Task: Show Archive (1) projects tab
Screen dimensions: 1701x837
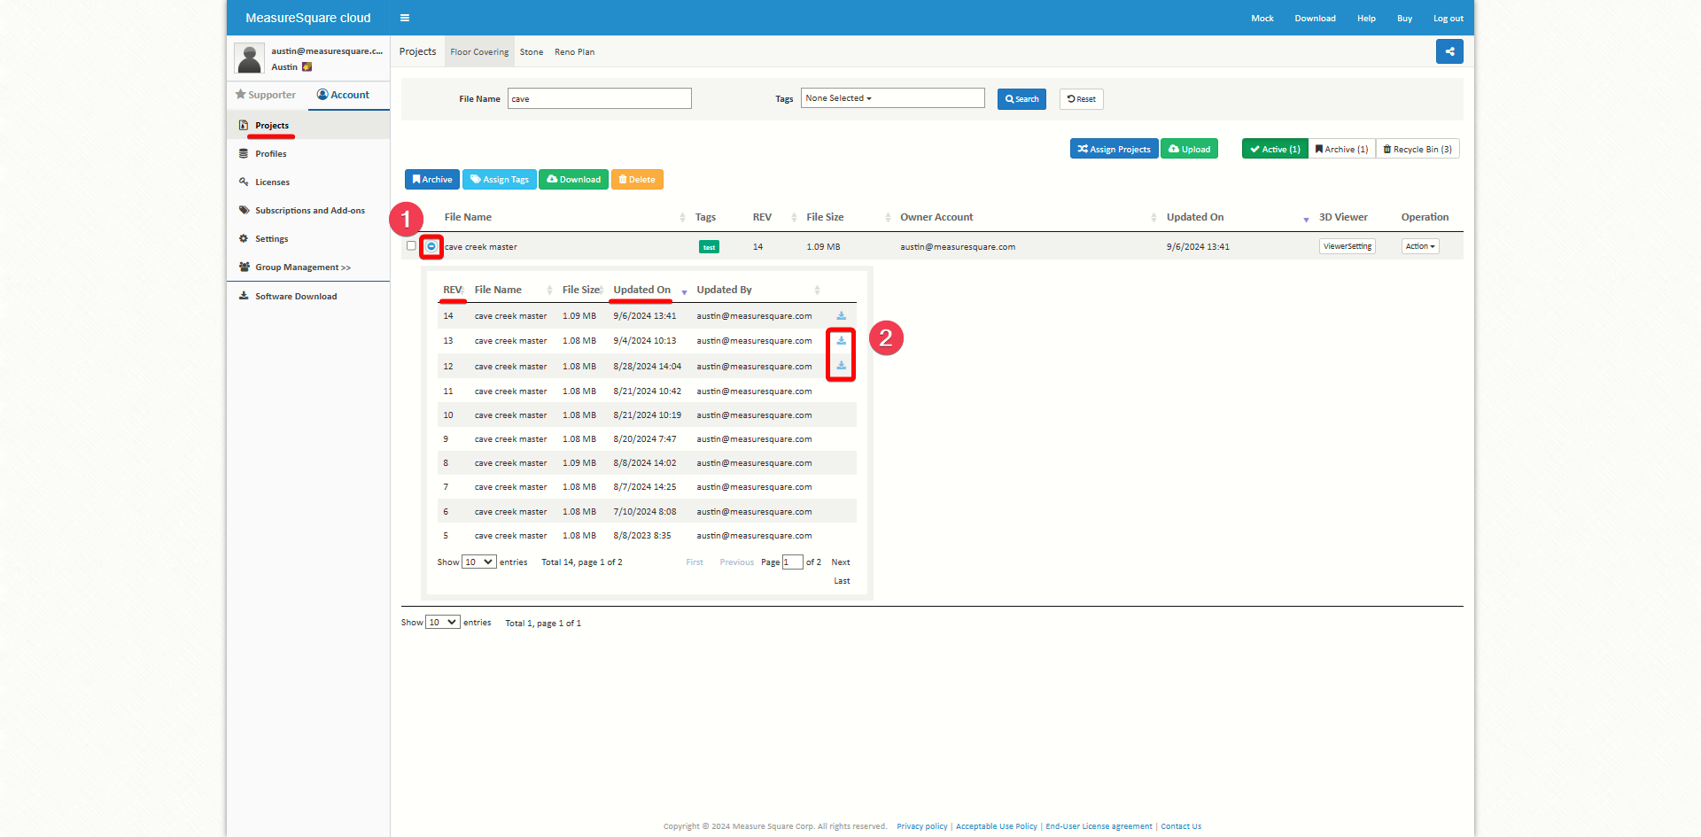Action: 1341,149
